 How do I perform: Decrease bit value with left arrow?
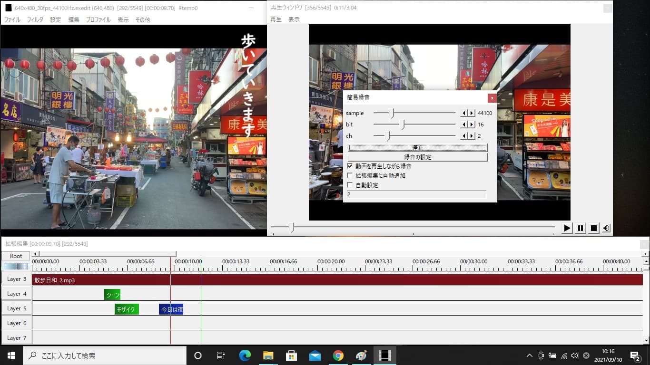464,125
